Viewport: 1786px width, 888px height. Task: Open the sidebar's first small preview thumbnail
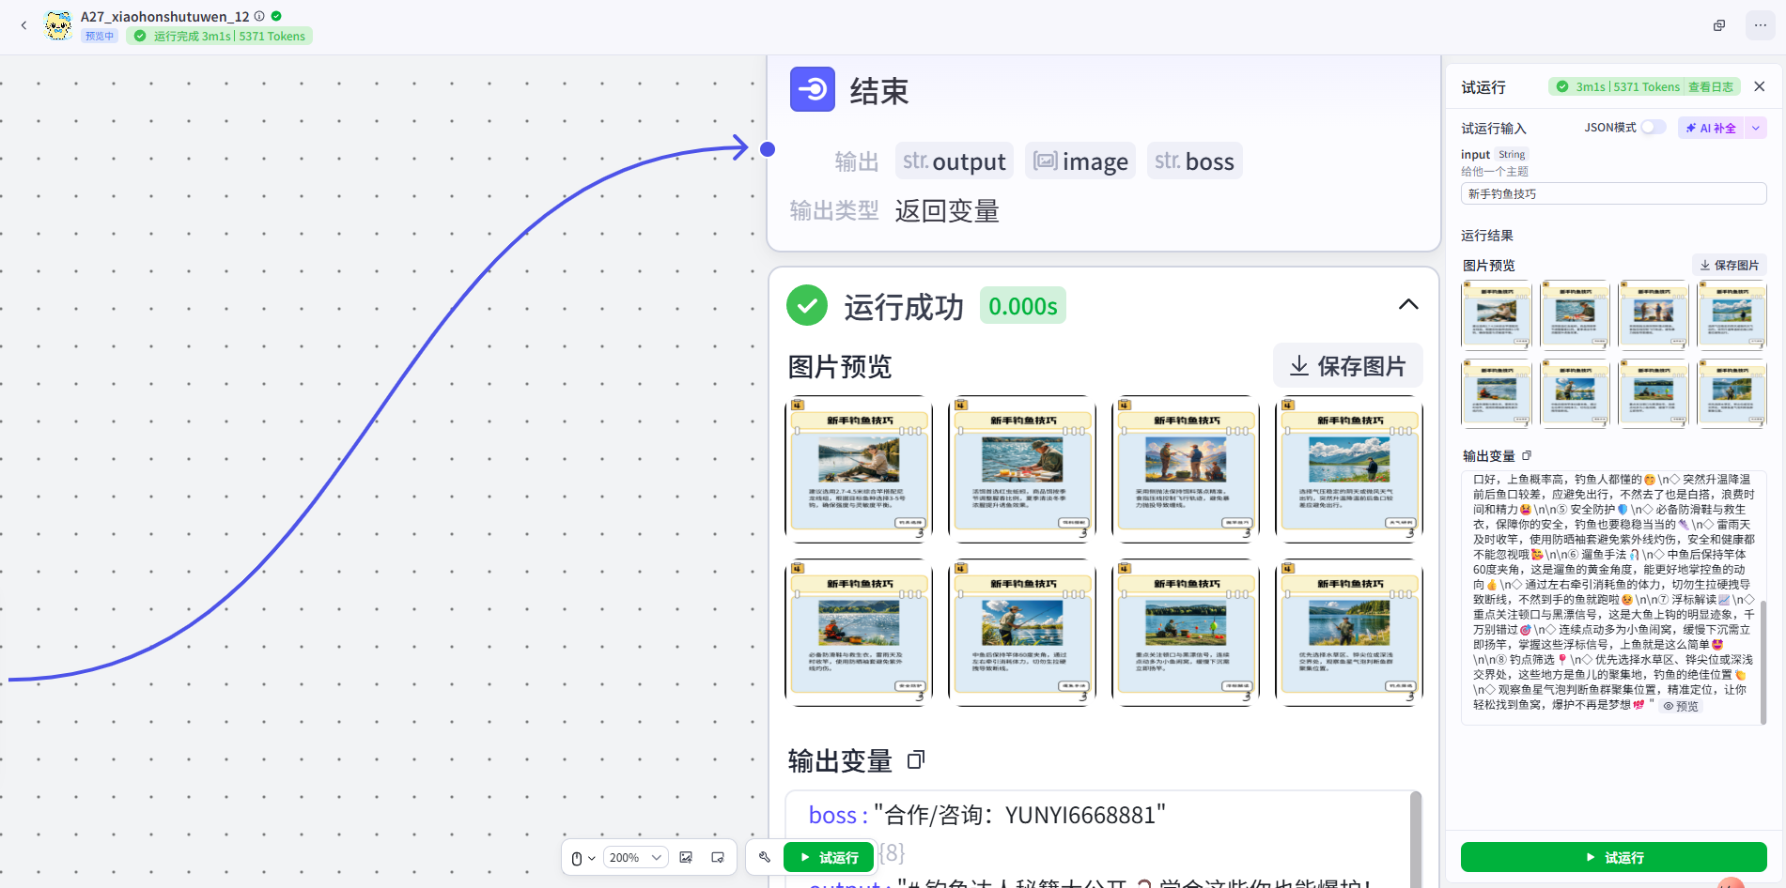pyautogui.click(x=1497, y=315)
